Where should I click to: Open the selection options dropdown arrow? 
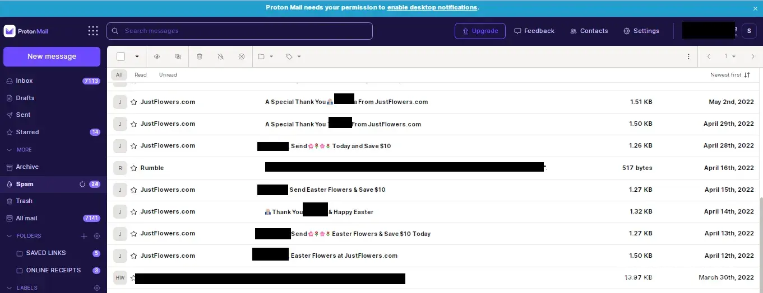[x=137, y=56]
